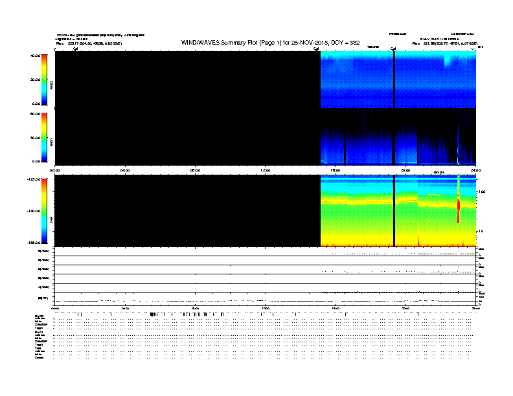Click the 100 label on TNR right axis
This screenshot has height=396, width=513.
482,192
